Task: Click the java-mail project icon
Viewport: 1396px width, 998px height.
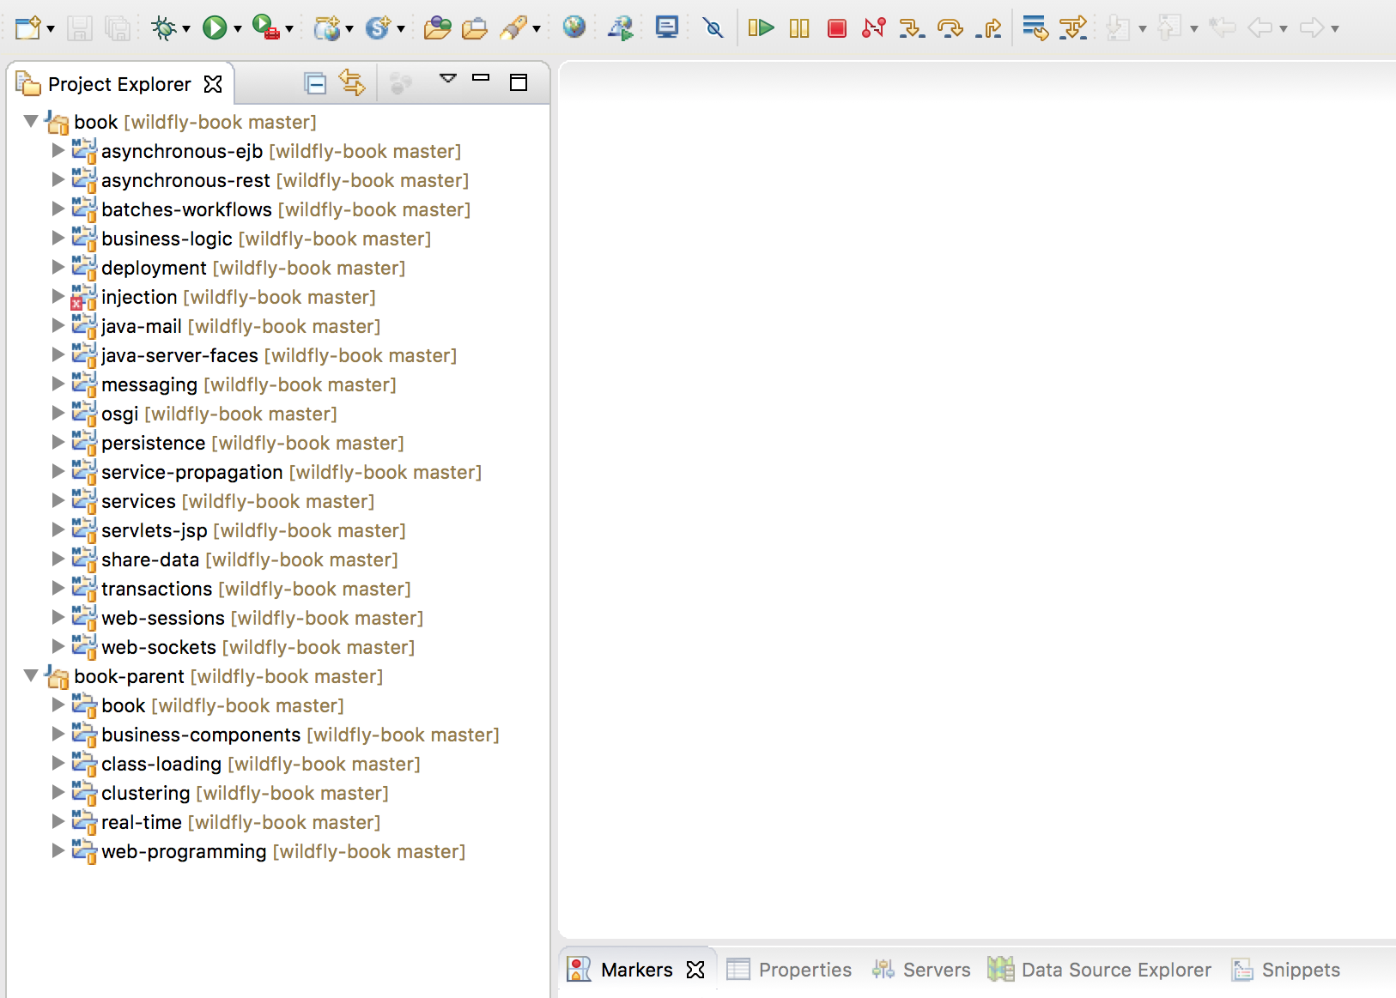Action: point(83,326)
